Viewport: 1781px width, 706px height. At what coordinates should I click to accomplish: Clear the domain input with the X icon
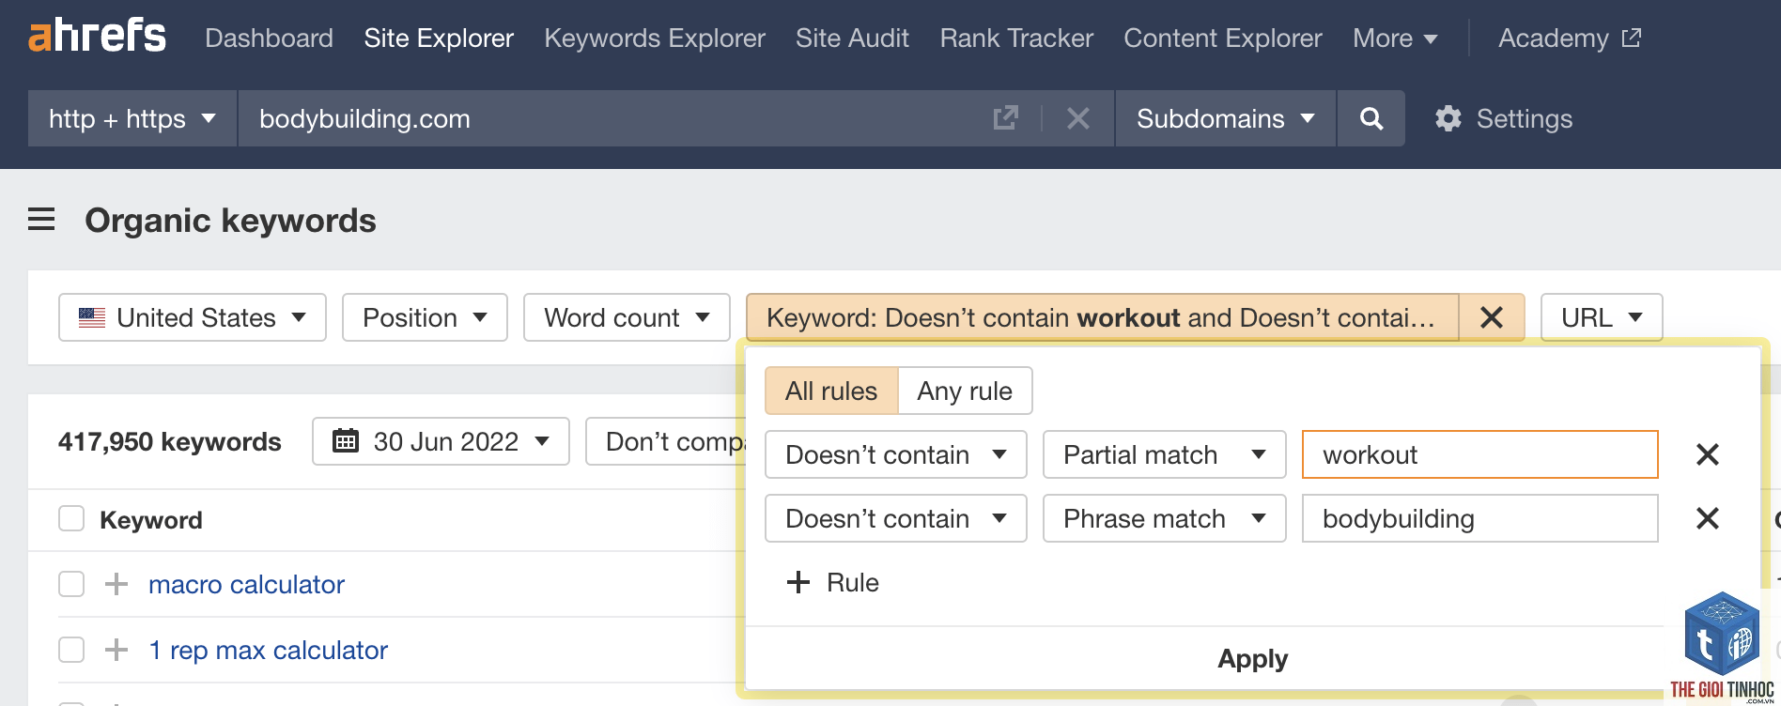click(x=1078, y=118)
